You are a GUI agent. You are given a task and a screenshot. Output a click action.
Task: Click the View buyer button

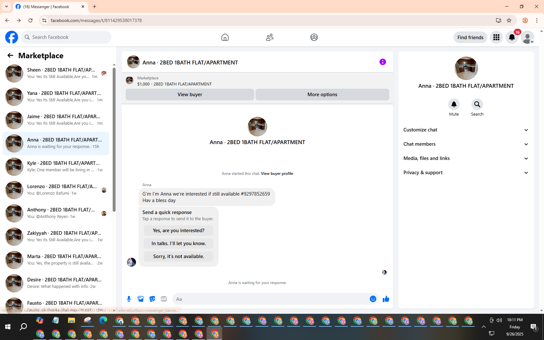[190, 95]
